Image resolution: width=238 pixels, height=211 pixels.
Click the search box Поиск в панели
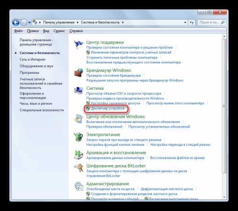(211, 23)
